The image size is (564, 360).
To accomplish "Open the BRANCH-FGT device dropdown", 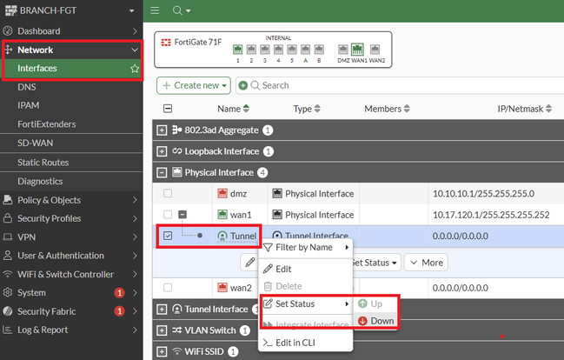I will 131,10.
